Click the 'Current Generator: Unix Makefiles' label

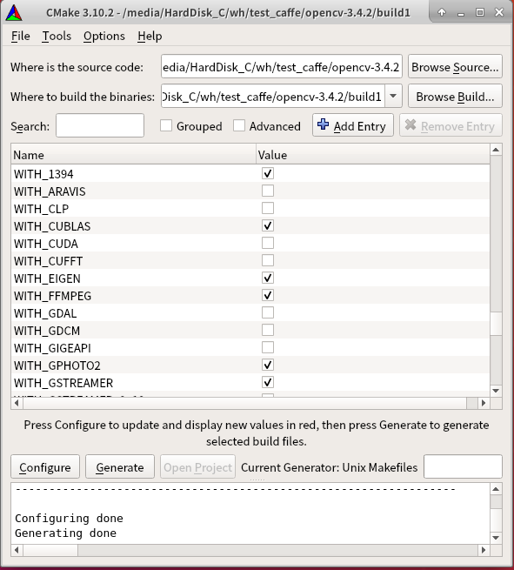tap(329, 466)
